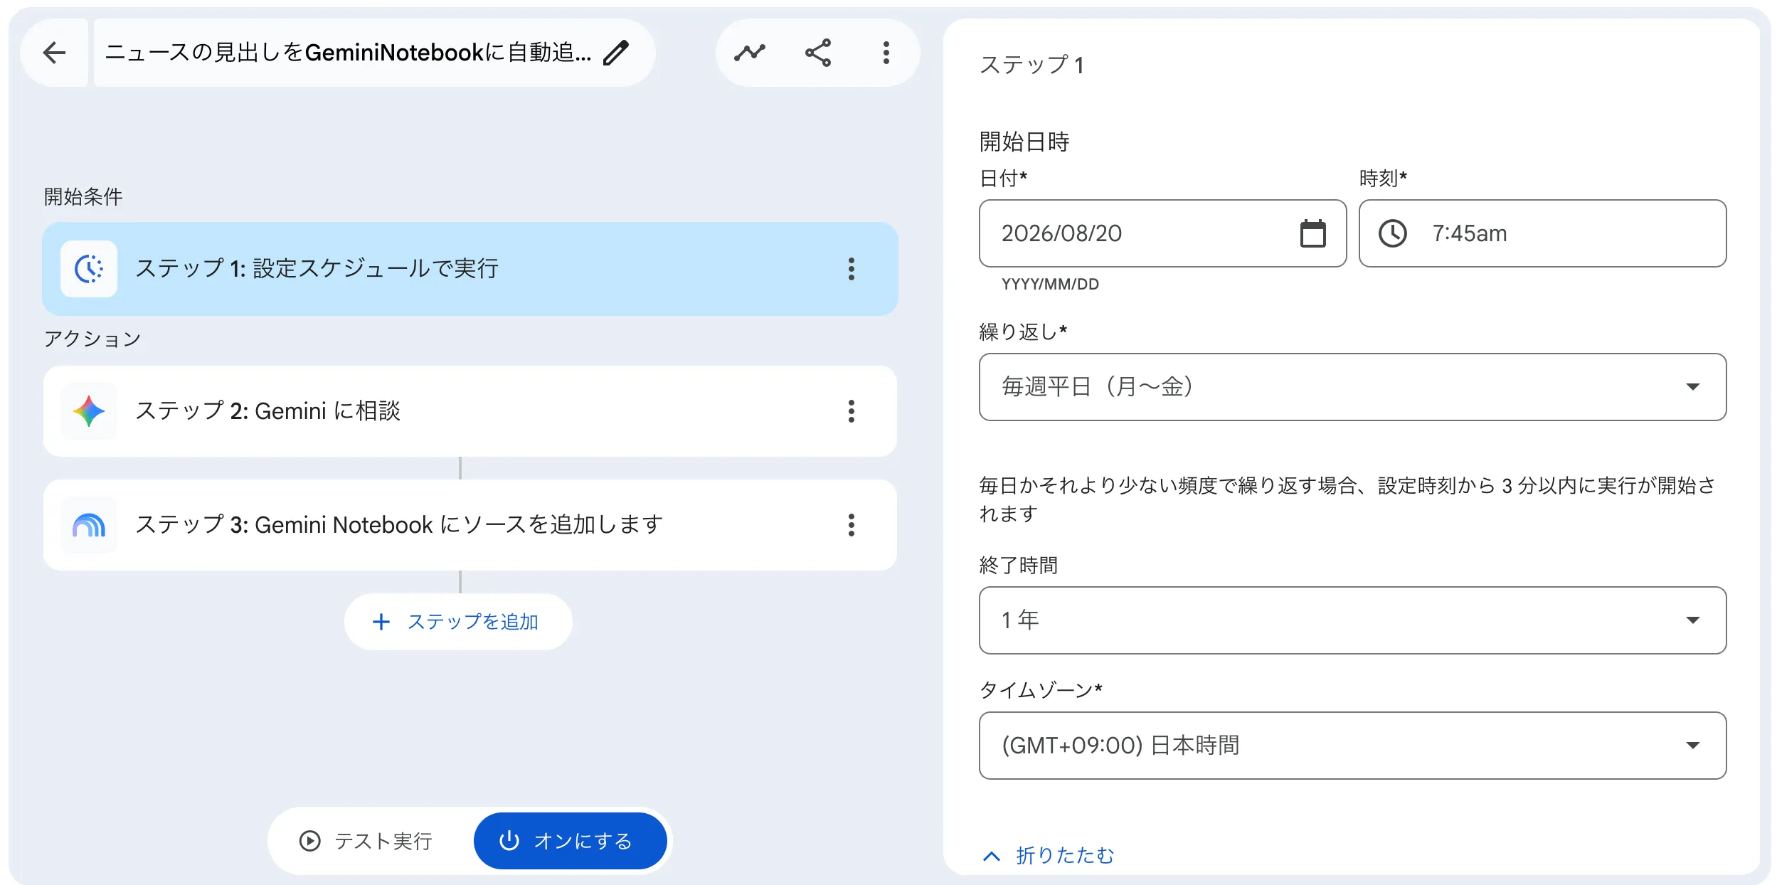
Task: Click the ステップ 1 panel heading
Action: click(x=1031, y=65)
